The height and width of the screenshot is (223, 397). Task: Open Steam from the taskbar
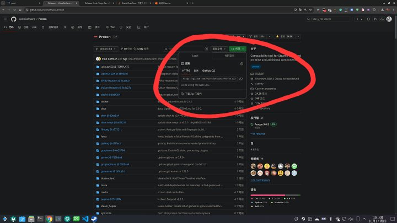point(93,218)
